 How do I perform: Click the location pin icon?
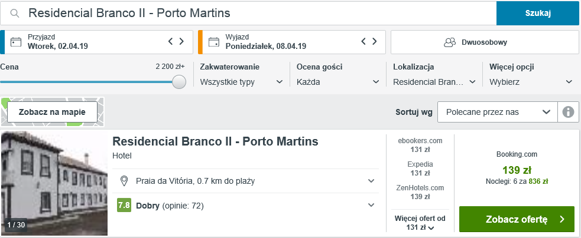click(124, 181)
